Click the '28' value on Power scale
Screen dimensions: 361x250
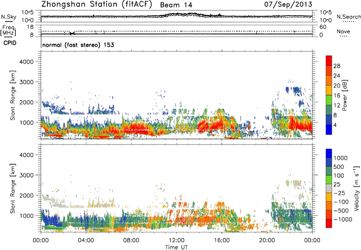pos(337,66)
